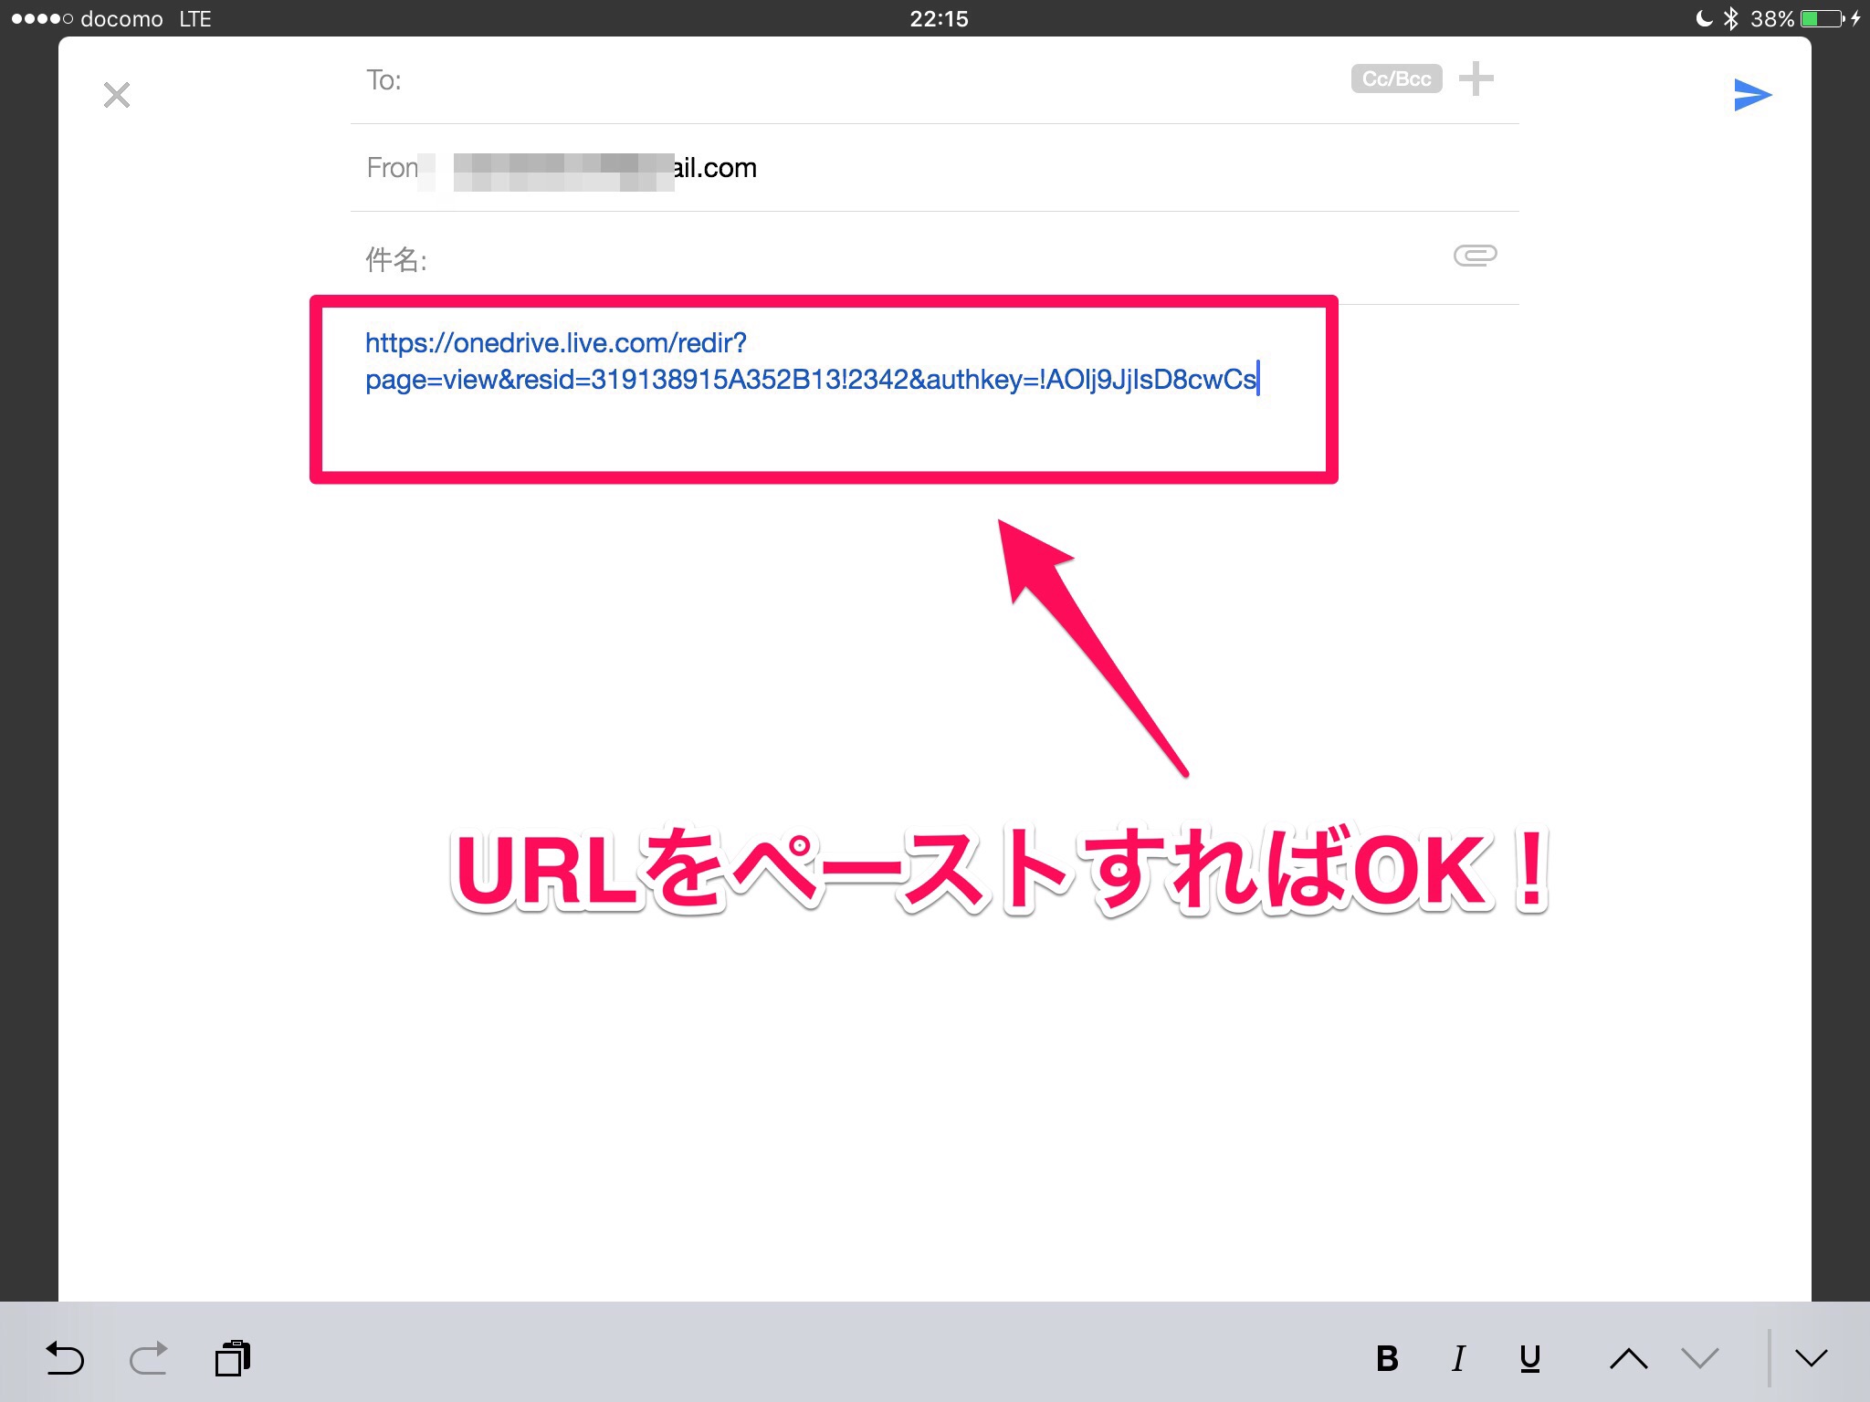Image resolution: width=1870 pixels, height=1402 pixels.
Task: Toggle bold formatting
Action: point(1387,1359)
